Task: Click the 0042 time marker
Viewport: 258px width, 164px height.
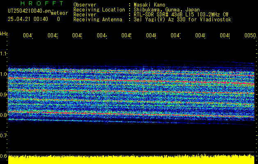Action: click(53, 35)
